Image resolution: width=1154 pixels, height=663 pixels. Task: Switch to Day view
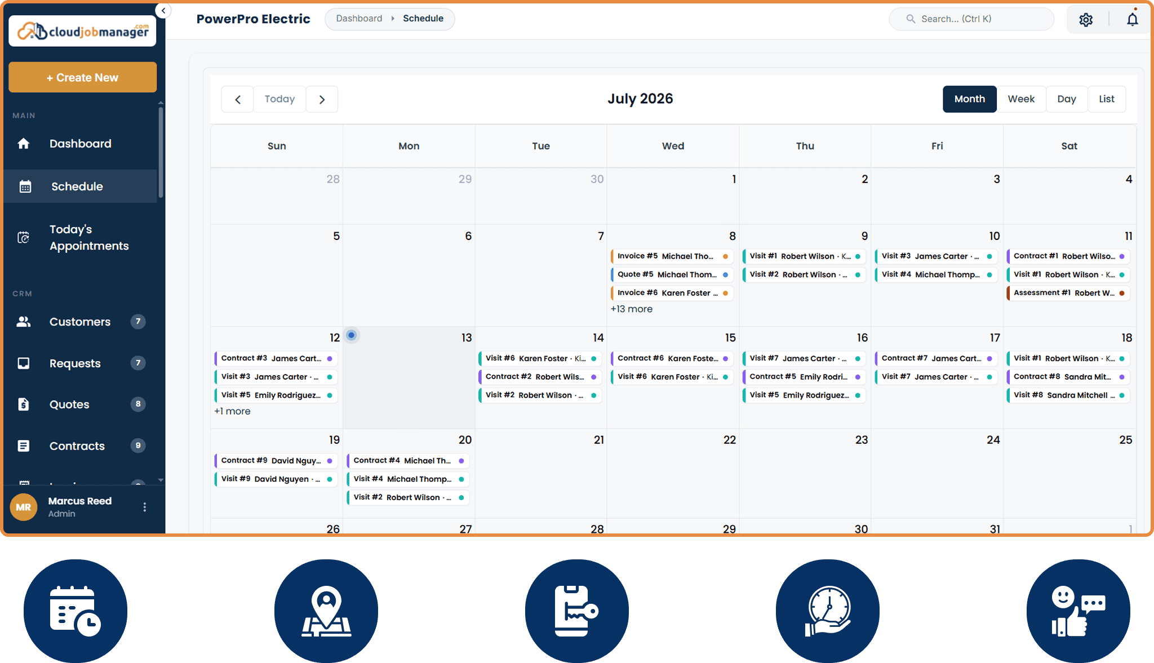click(x=1067, y=99)
